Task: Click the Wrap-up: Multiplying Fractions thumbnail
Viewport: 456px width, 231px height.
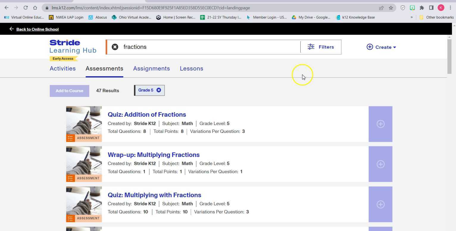Action: (84, 164)
